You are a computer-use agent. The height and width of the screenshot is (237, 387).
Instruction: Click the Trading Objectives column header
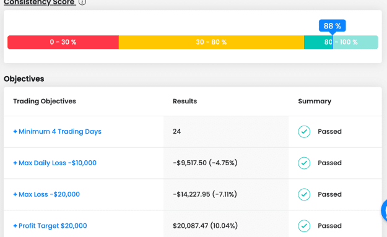click(45, 101)
